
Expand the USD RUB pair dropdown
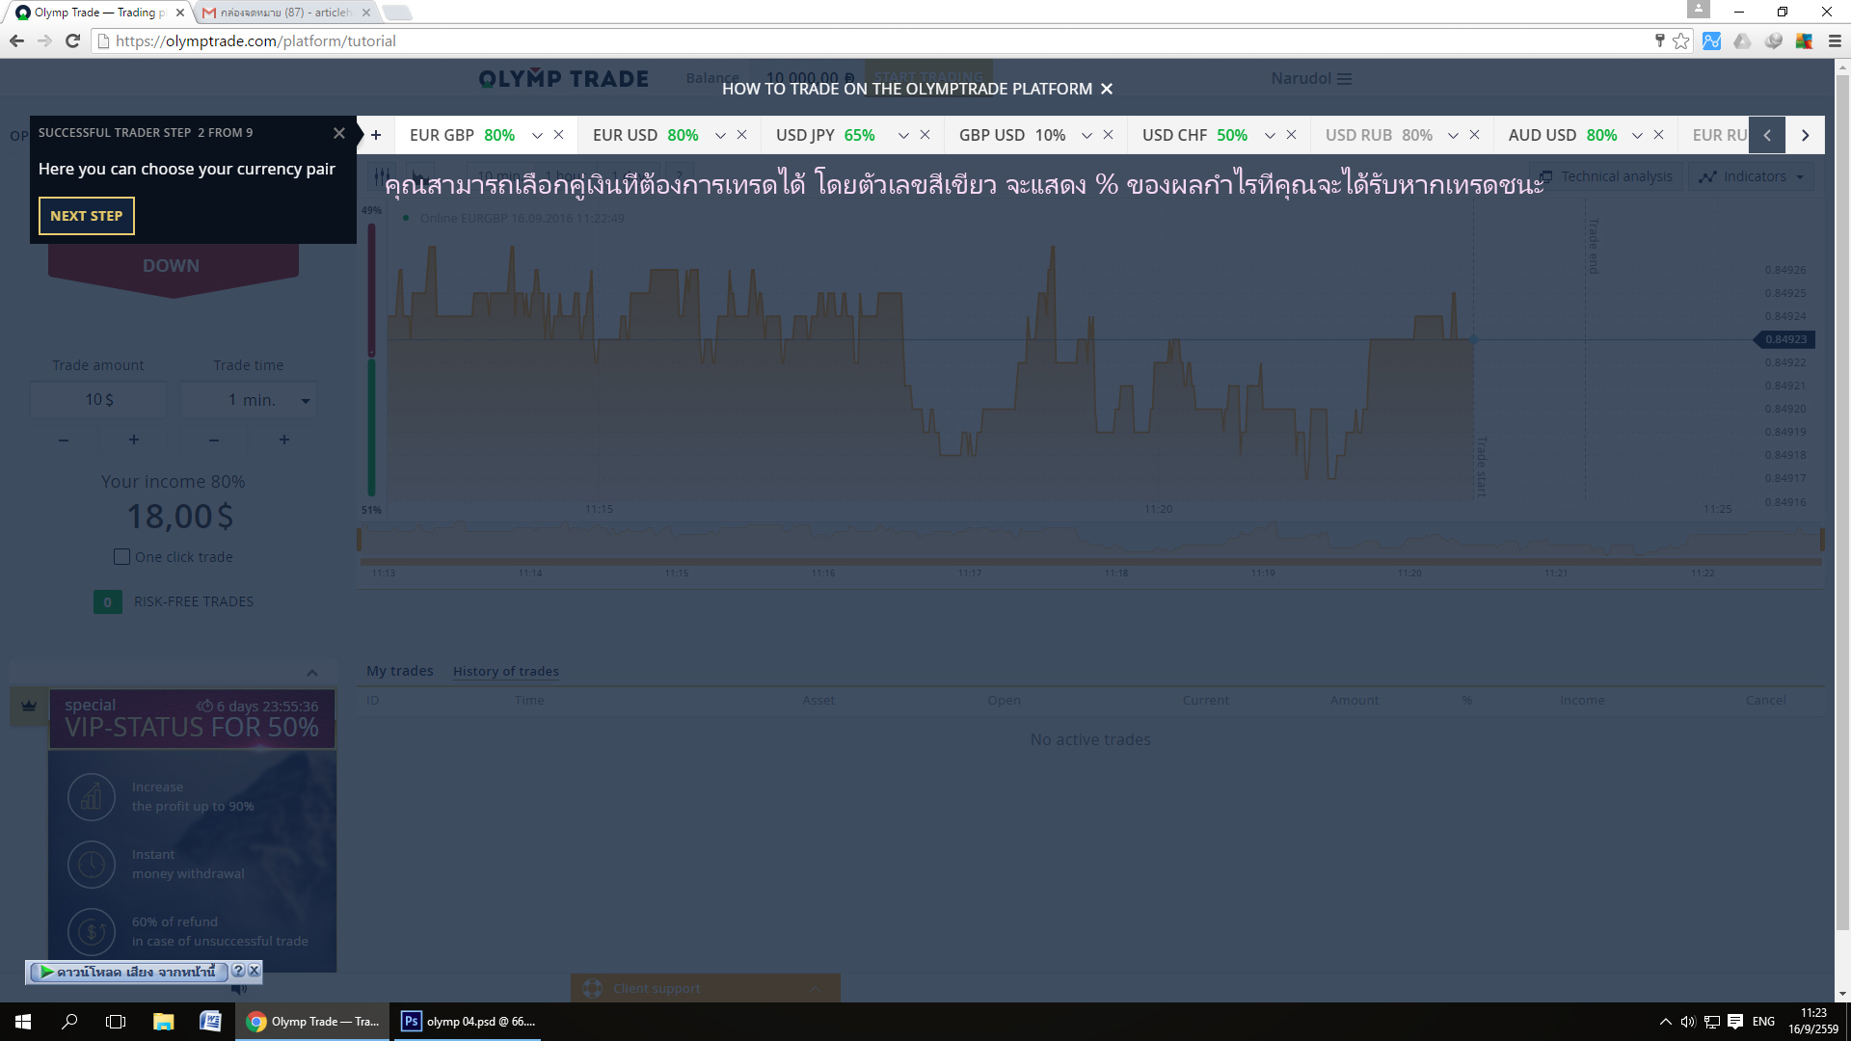click(x=1453, y=136)
